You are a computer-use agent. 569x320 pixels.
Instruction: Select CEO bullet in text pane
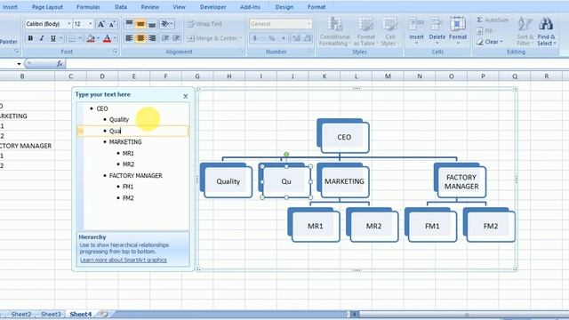pos(102,108)
